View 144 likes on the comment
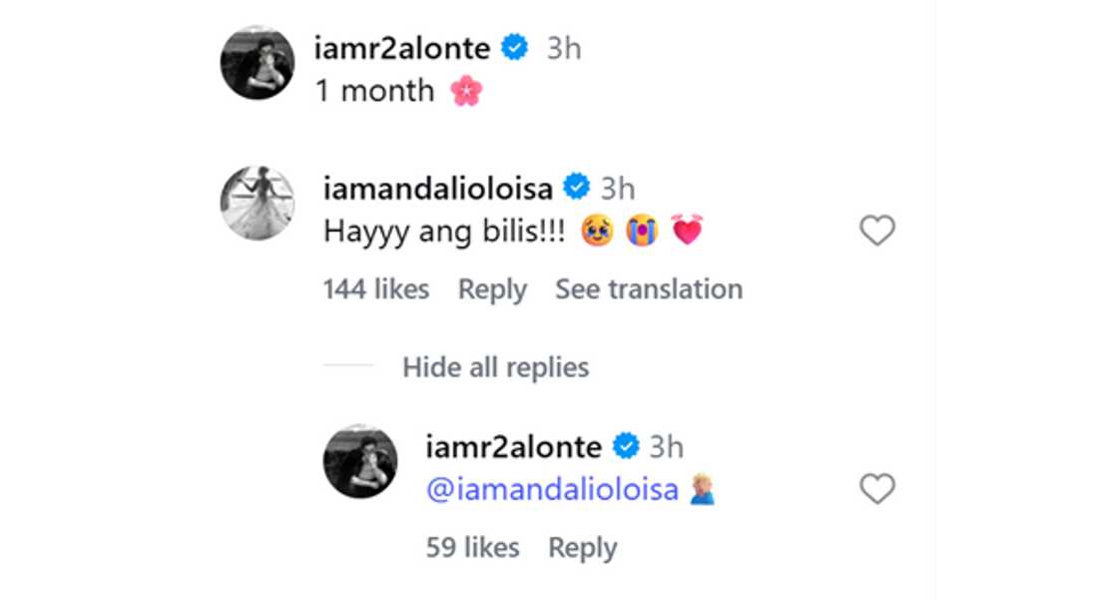 (377, 290)
